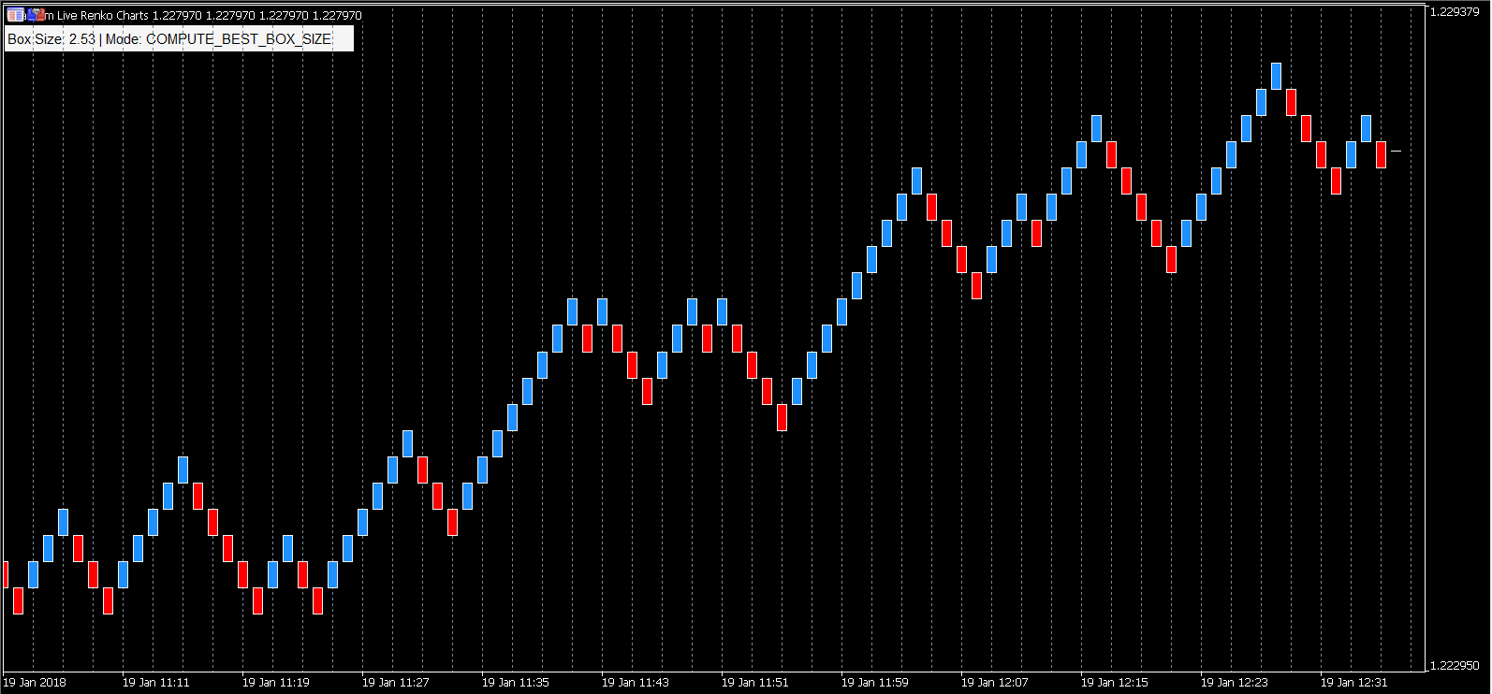1492x694 pixels.
Task: Select the 19 Jan 11:35 time label
Action: point(515,683)
